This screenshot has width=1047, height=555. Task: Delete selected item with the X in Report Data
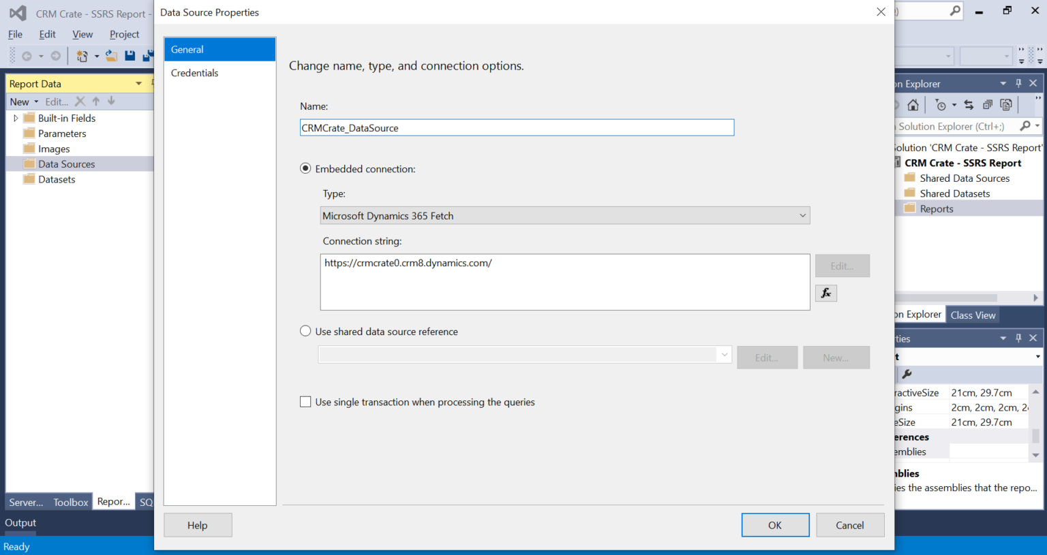[79, 101]
